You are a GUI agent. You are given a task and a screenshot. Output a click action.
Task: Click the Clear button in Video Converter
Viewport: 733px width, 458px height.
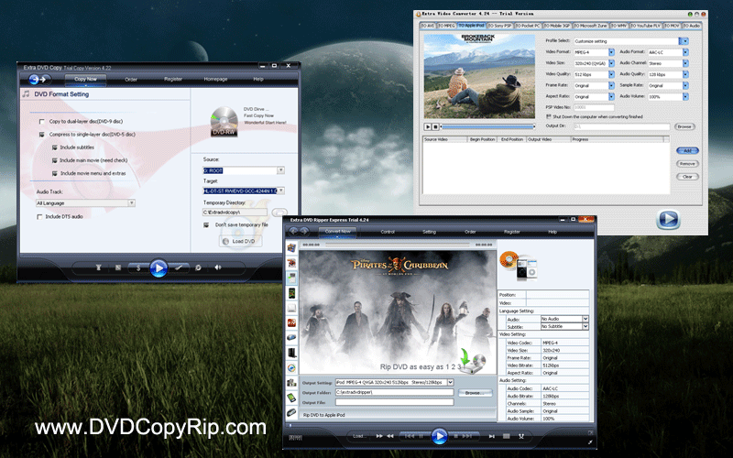click(x=687, y=177)
